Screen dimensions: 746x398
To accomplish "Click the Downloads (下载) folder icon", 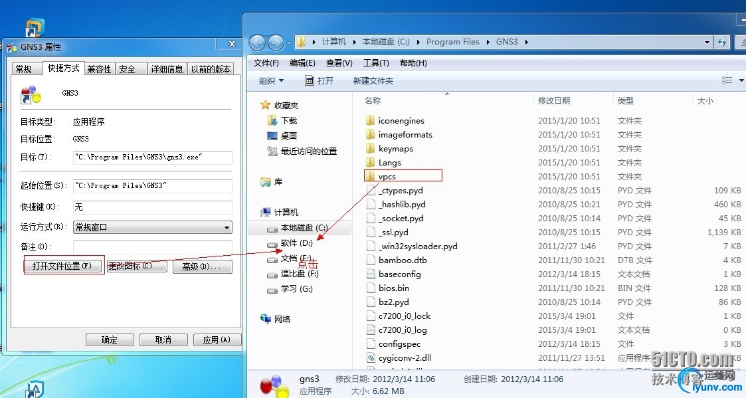I will [x=272, y=120].
